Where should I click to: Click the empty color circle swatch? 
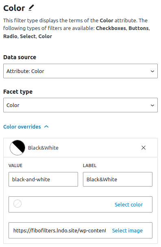click(17, 204)
